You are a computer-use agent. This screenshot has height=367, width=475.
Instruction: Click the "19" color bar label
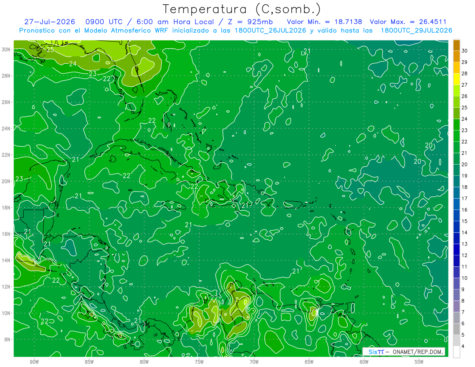[465, 176]
